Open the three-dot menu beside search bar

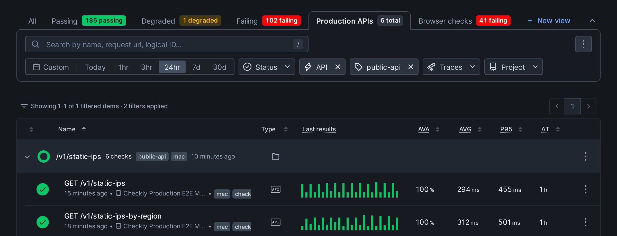[x=583, y=44]
